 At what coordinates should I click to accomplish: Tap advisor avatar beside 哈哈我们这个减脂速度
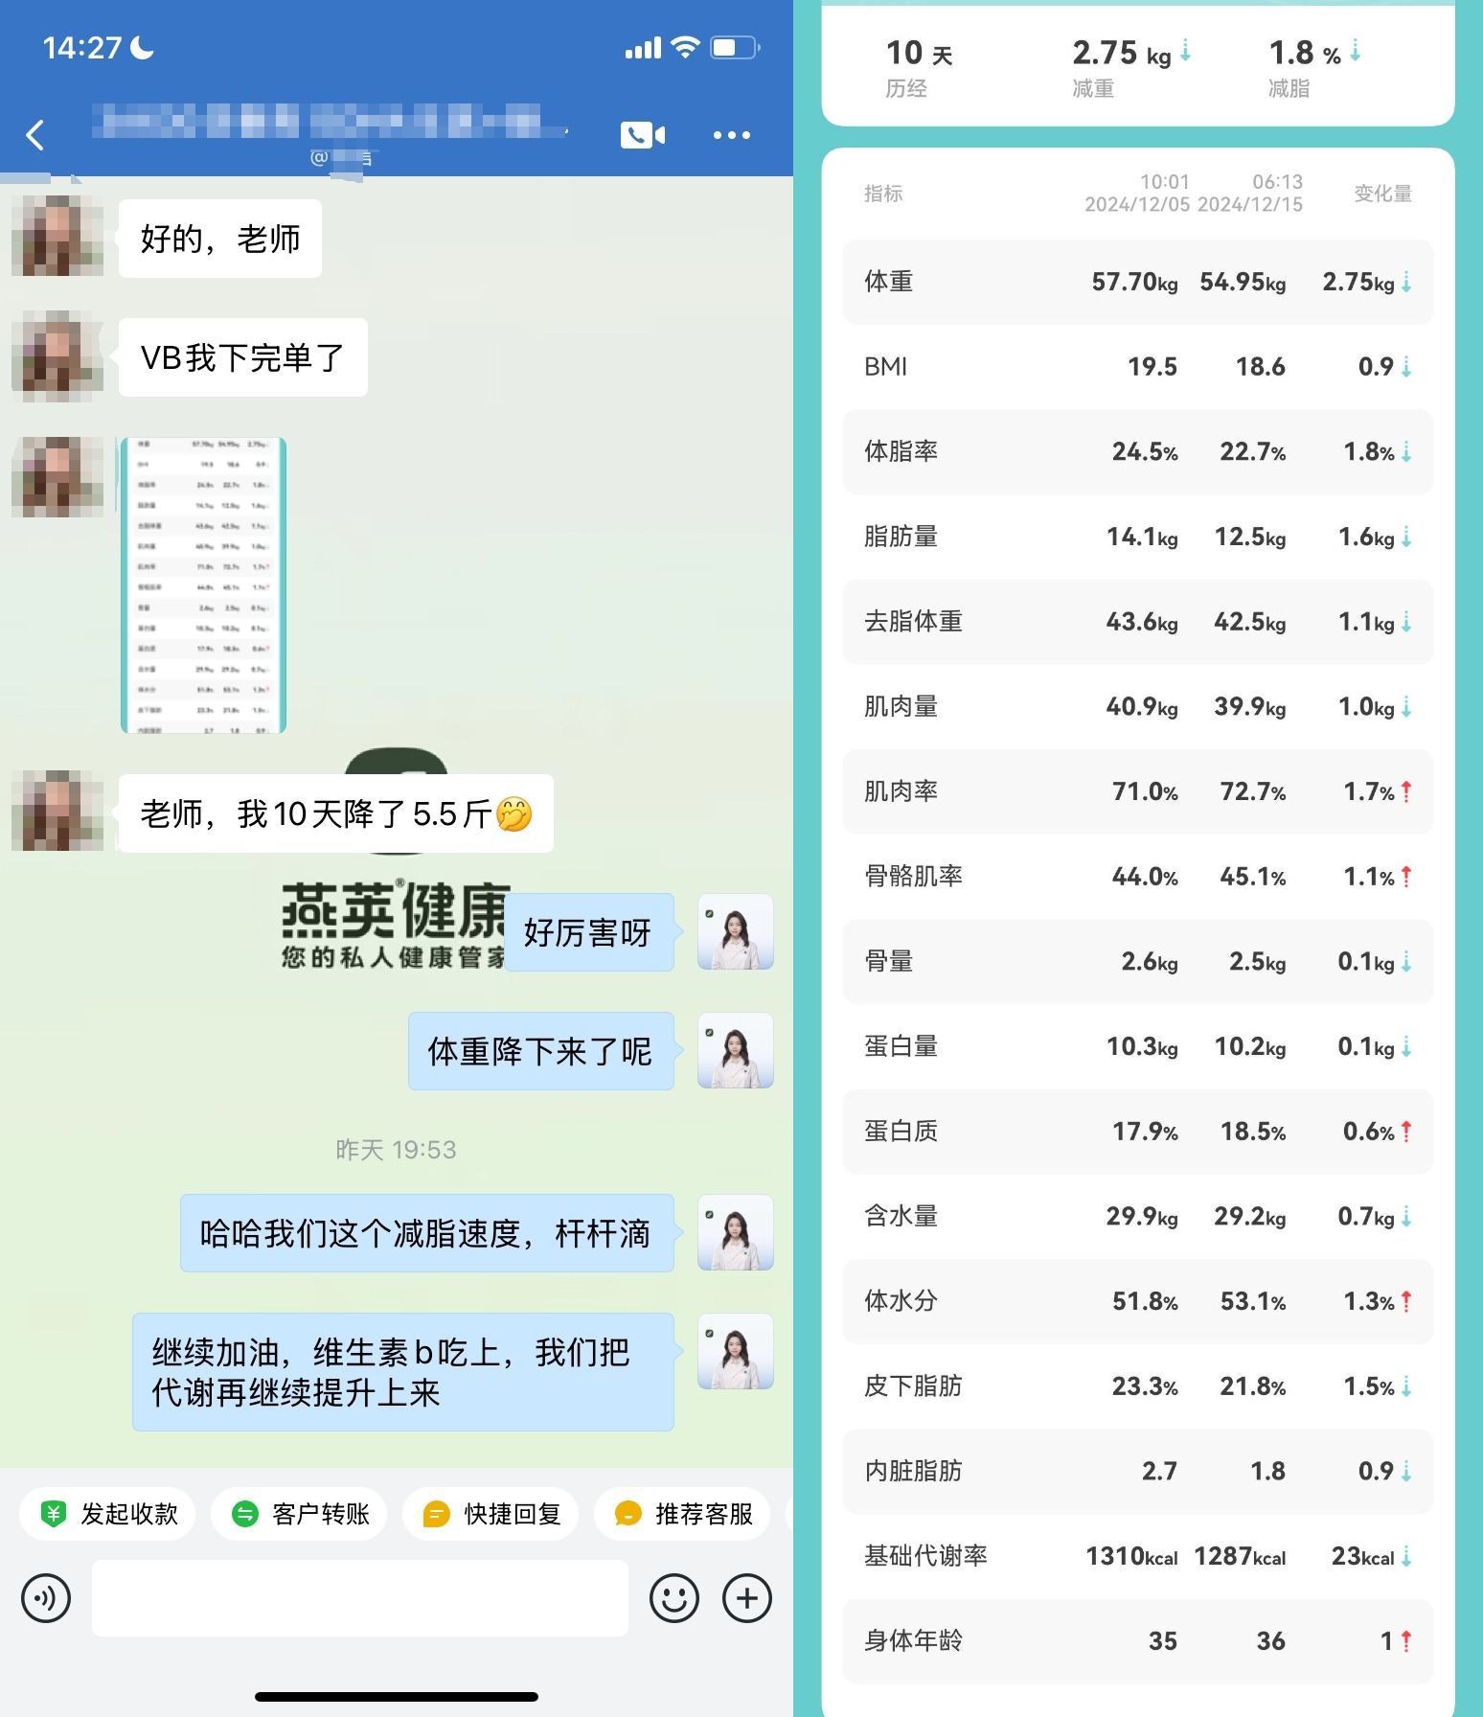pos(736,1232)
